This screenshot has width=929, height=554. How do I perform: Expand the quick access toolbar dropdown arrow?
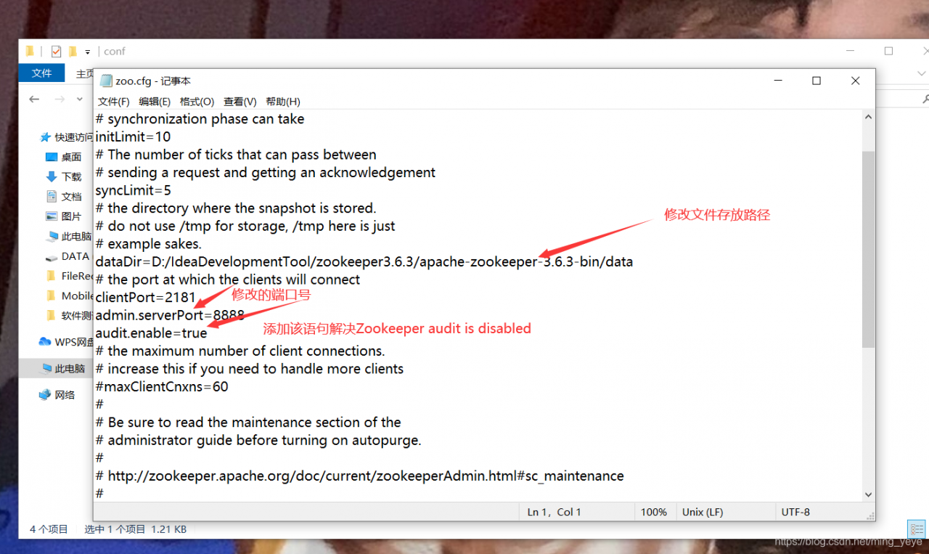(x=88, y=52)
